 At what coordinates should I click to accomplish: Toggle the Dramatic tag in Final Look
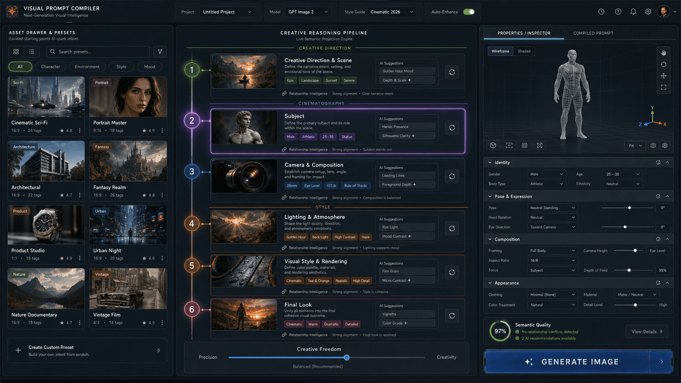(331, 324)
